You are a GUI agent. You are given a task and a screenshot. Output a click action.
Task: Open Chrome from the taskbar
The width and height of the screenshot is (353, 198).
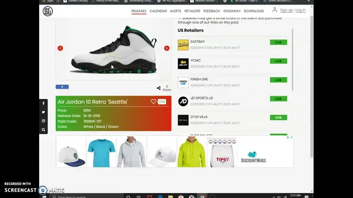tap(202, 197)
